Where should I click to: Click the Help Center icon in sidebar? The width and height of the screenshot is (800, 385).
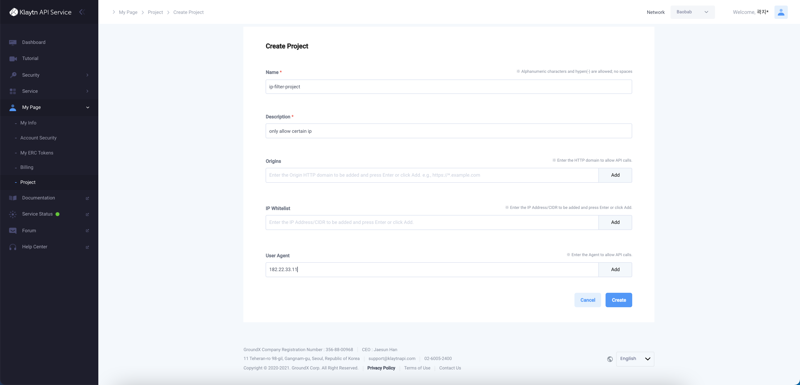pyautogui.click(x=13, y=247)
